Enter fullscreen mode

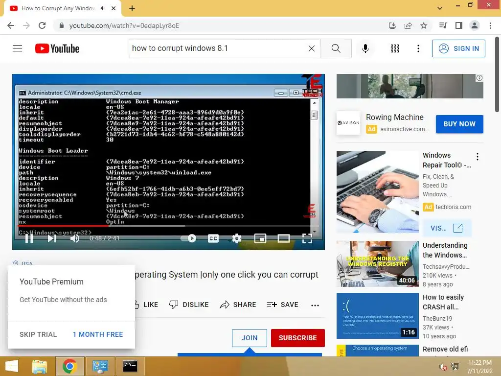tap(307, 238)
